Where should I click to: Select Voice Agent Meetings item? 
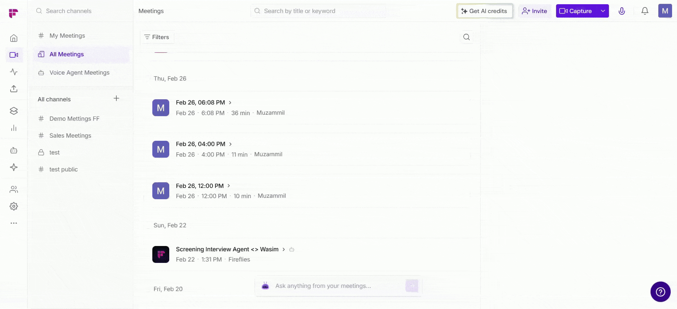click(x=81, y=72)
